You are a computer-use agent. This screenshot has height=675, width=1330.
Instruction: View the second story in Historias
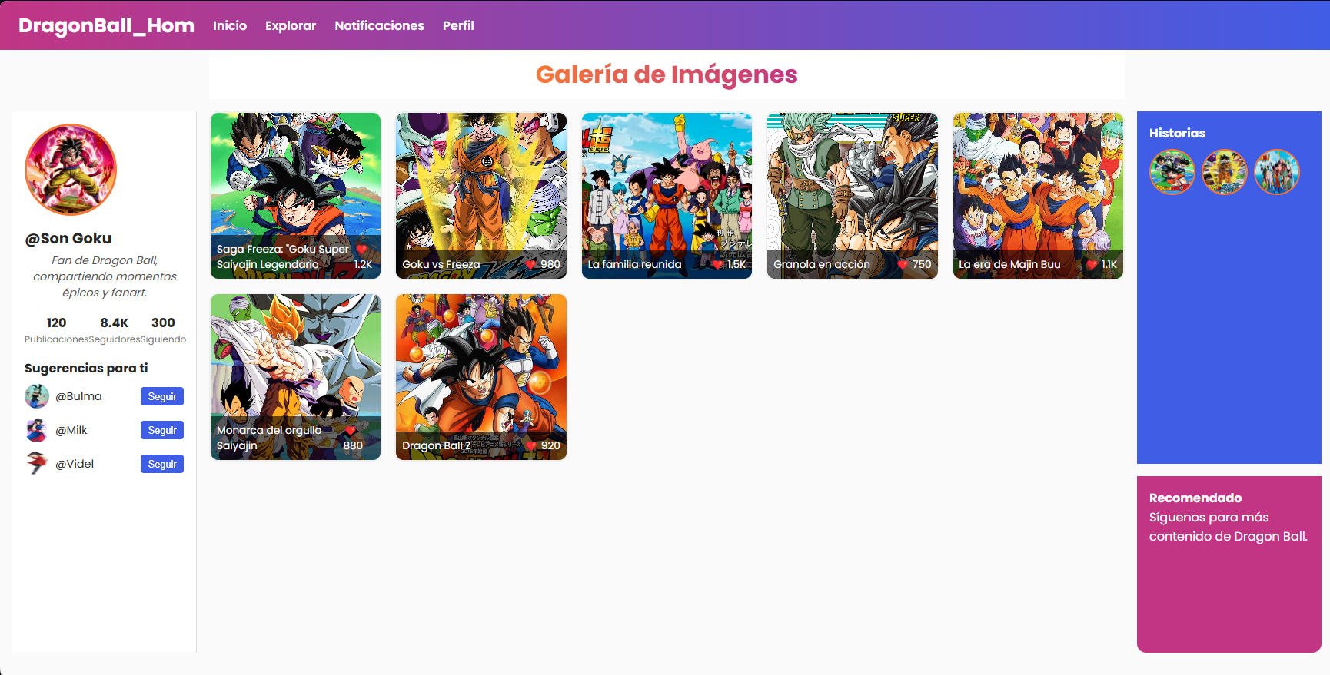click(1225, 172)
